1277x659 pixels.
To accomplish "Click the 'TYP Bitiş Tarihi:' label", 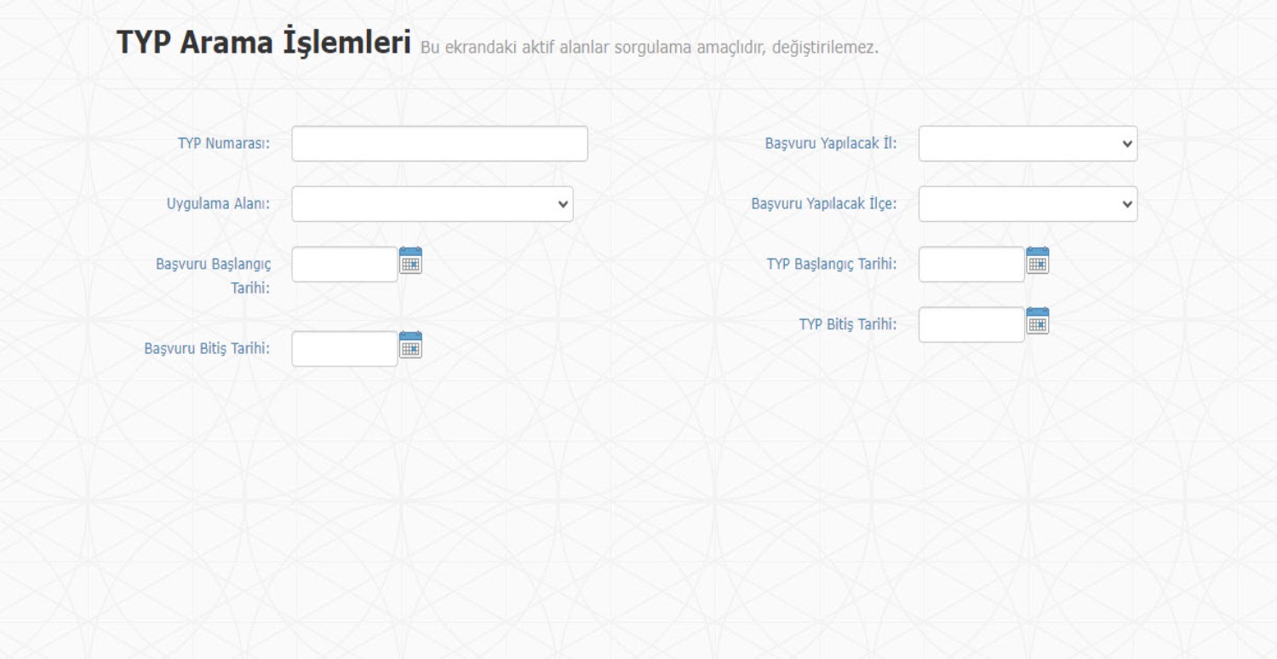I will [x=847, y=324].
